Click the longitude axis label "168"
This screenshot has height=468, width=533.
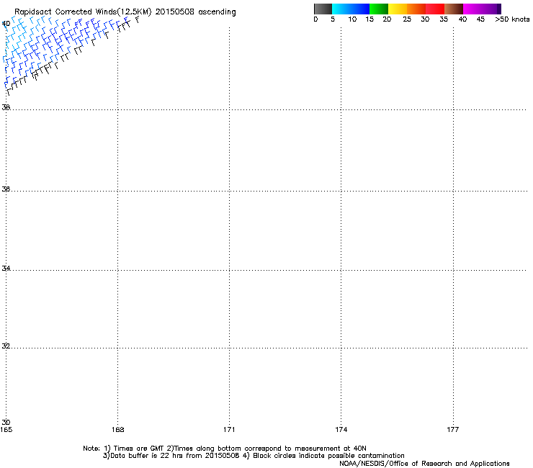click(x=117, y=430)
